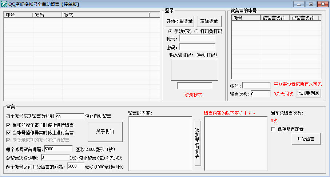Click 开始批量登录 button
330x177 pixels.
pyautogui.click(x=179, y=21)
